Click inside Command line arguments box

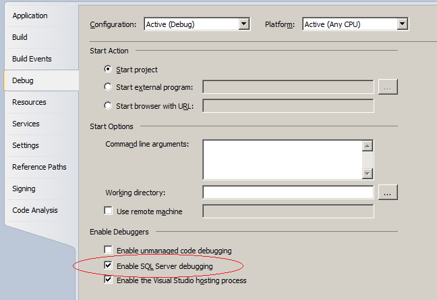click(x=283, y=159)
